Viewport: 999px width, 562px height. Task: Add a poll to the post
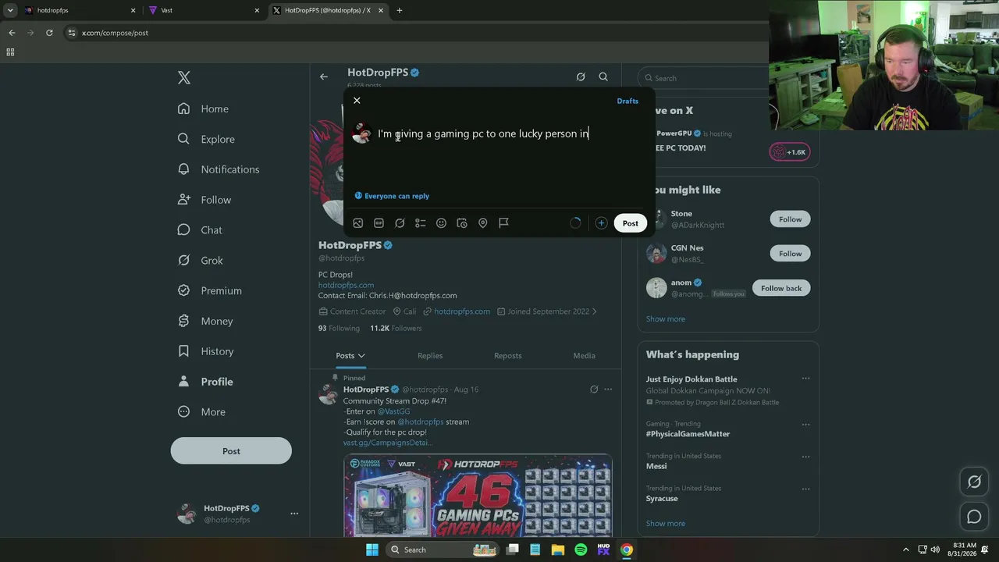click(420, 223)
